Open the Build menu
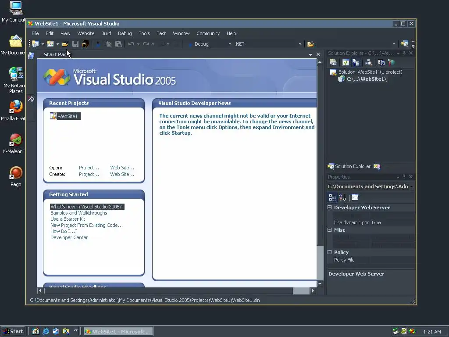449x337 pixels. click(x=106, y=33)
